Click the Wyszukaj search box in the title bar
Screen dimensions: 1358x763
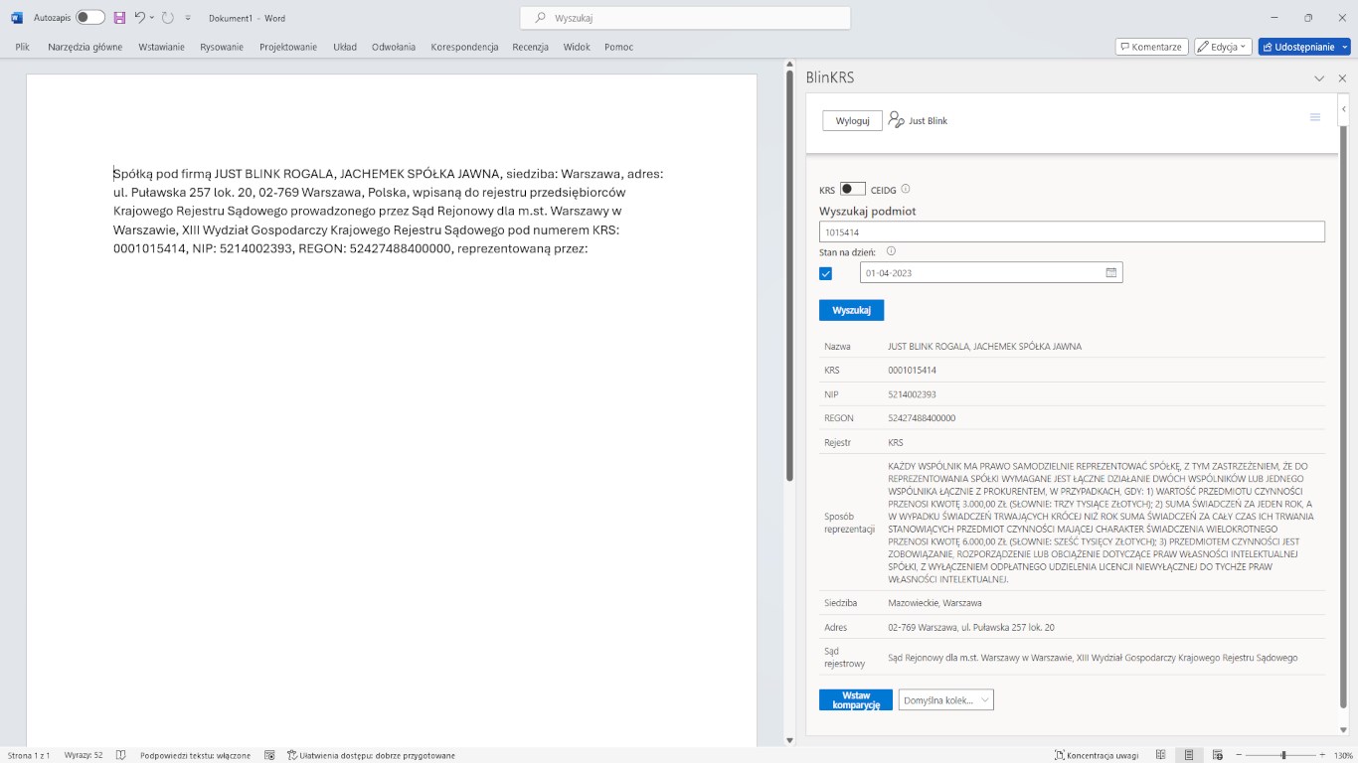coord(685,18)
